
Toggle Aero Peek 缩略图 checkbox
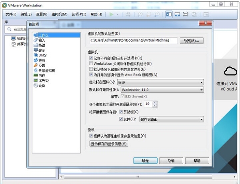91,74
